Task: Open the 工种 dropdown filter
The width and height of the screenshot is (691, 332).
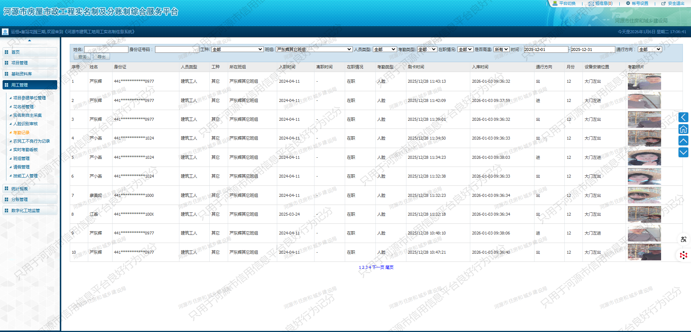Action: coord(237,49)
